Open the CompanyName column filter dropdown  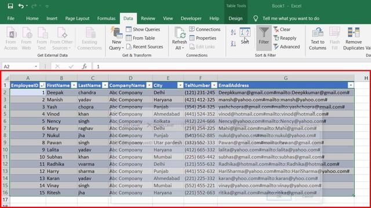(x=149, y=86)
